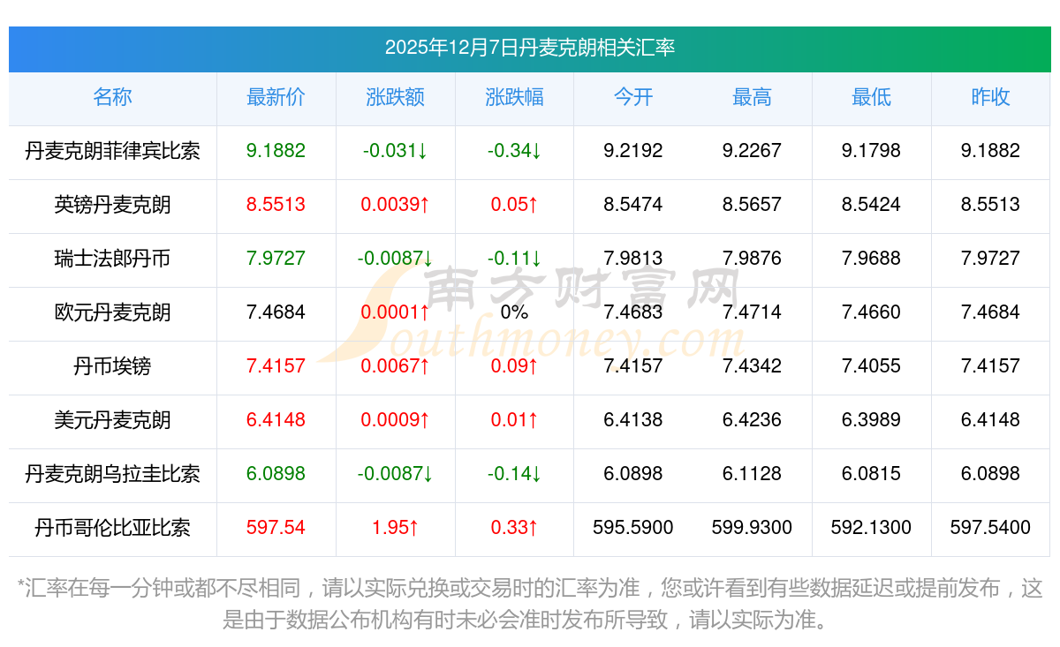Image resolution: width=1060 pixels, height=647 pixels.
Task: Click the change percent 0.33↑
Action: pos(514,528)
